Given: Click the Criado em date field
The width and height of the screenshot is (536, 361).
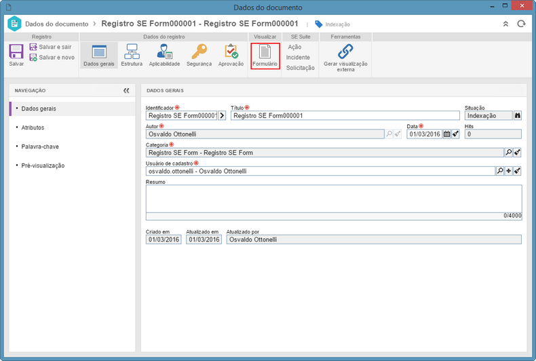Looking at the screenshot, I should [164, 240].
